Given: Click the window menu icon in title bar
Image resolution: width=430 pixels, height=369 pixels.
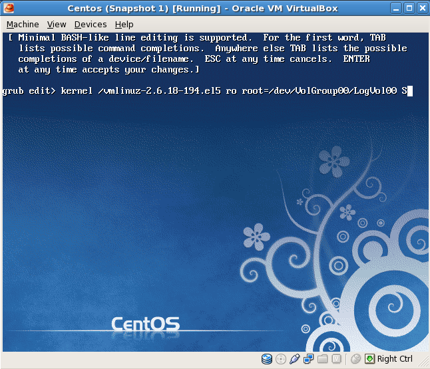Looking at the screenshot, I should click(8, 8).
